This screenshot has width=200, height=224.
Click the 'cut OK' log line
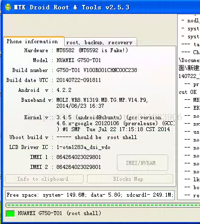[188, 92]
